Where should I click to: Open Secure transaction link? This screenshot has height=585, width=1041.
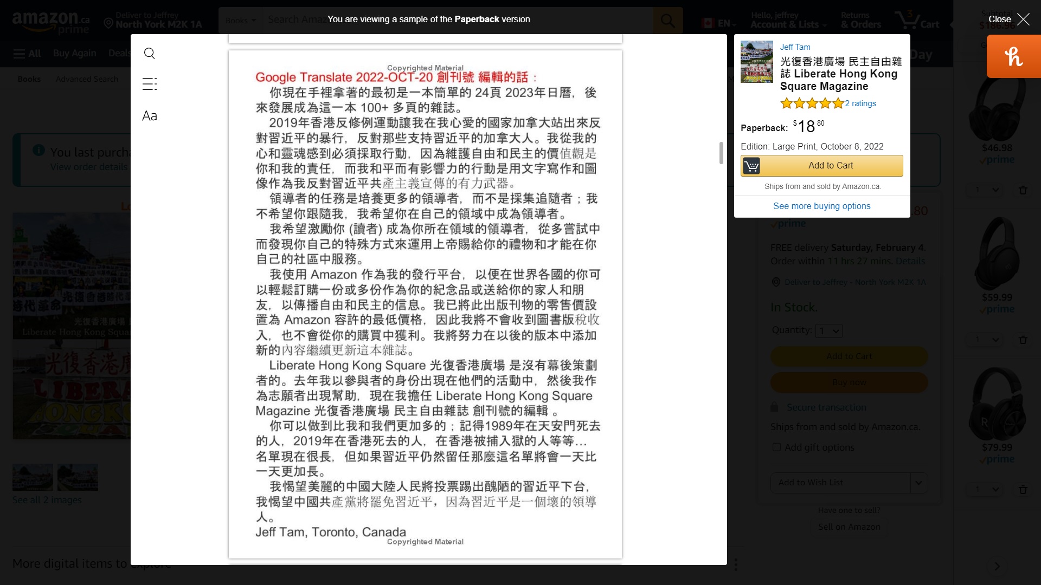click(x=826, y=407)
